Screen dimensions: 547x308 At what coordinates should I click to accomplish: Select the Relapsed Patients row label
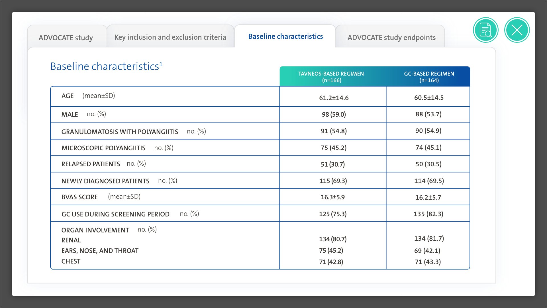91,164
